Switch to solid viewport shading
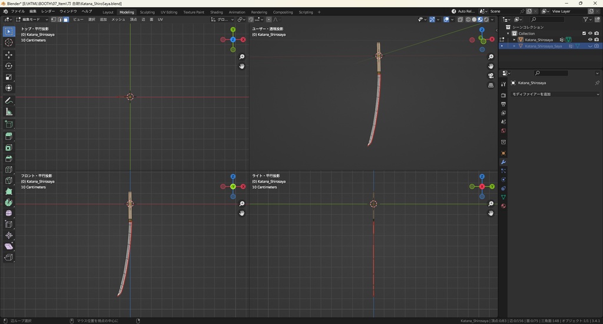This screenshot has height=324, width=603. pyautogui.click(x=474, y=19)
